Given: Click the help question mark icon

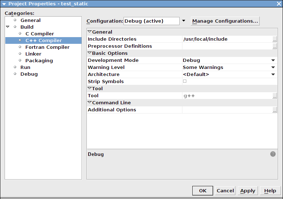Looking at the screenshot, I should [x=273, y=154].
